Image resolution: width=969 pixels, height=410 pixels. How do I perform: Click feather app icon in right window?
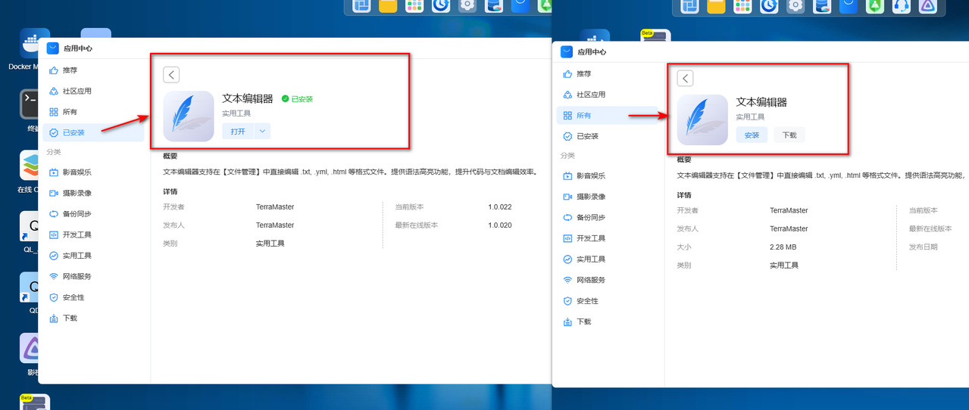702,120
